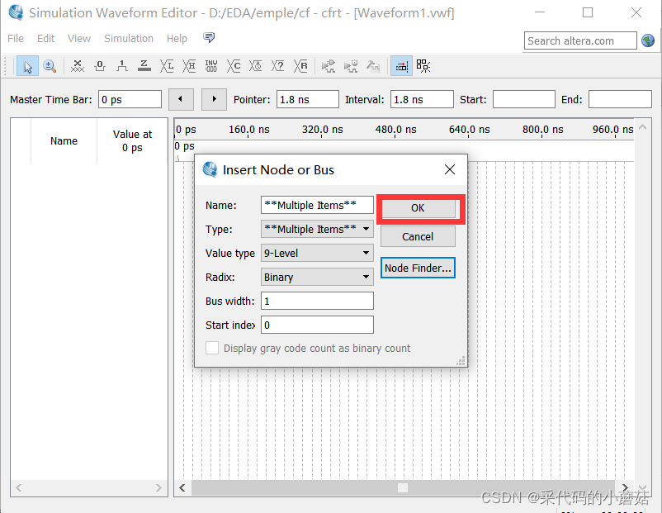This screenshot has height=513, width=662.
Task: Apply Weak High (H) waveform value
Action: point(189,66)
